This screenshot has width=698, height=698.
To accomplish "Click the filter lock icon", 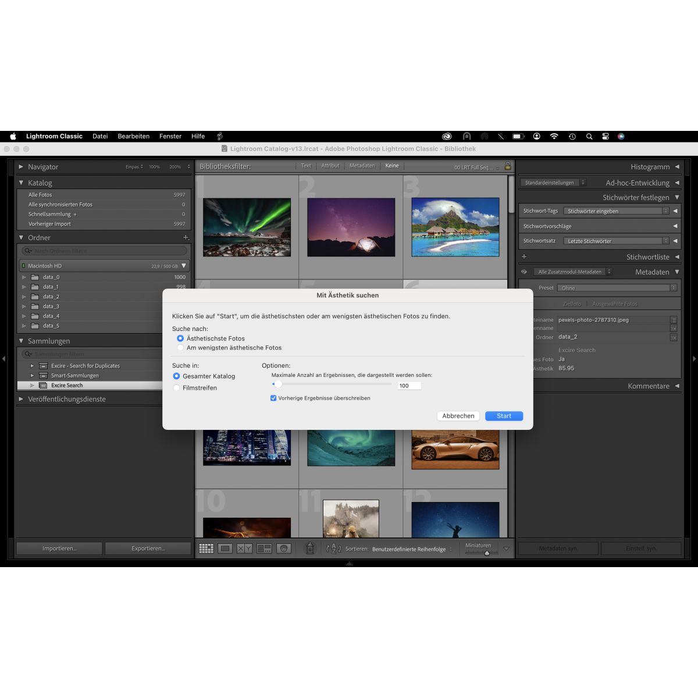I will tap(507, 166).
